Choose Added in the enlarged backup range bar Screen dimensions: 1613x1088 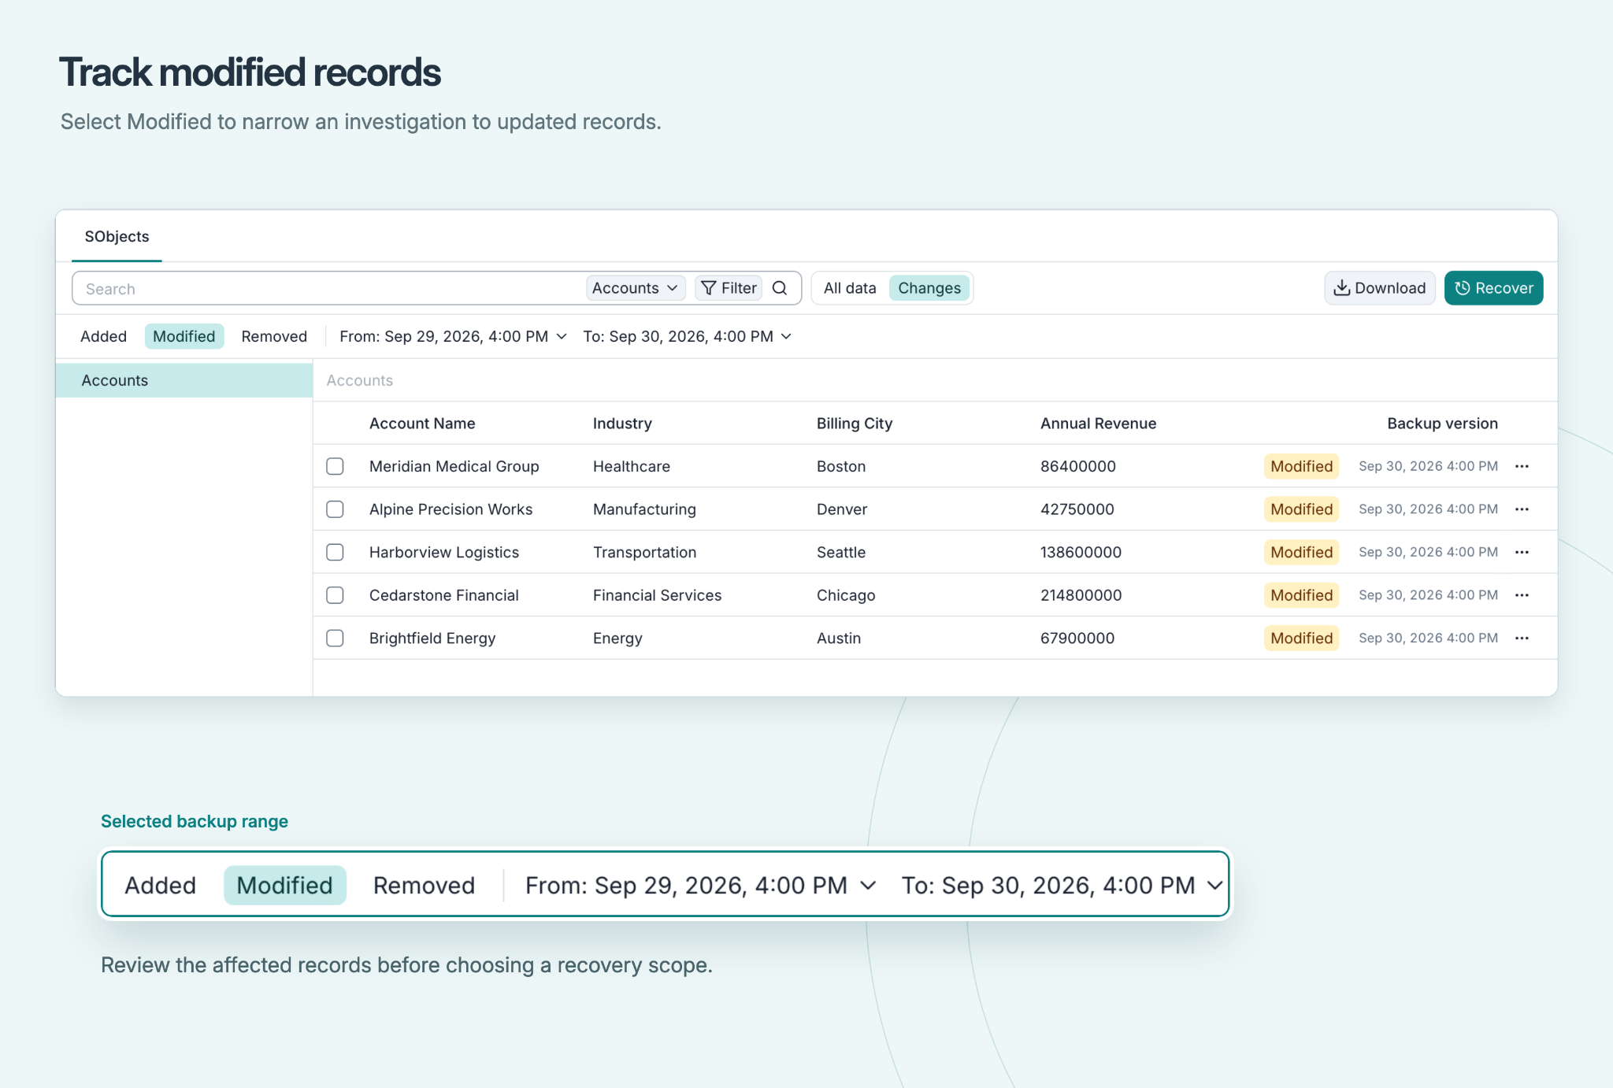pos(161,885)
